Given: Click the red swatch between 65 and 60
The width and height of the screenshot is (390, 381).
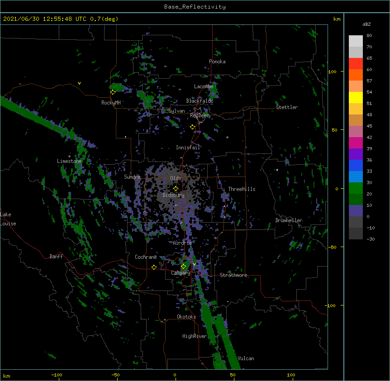Looking at the screenshot, I should coord(356,63).
